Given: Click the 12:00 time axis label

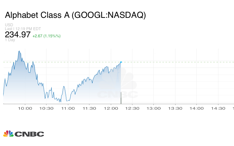Looking at the screenshot, I should (111, 108).
